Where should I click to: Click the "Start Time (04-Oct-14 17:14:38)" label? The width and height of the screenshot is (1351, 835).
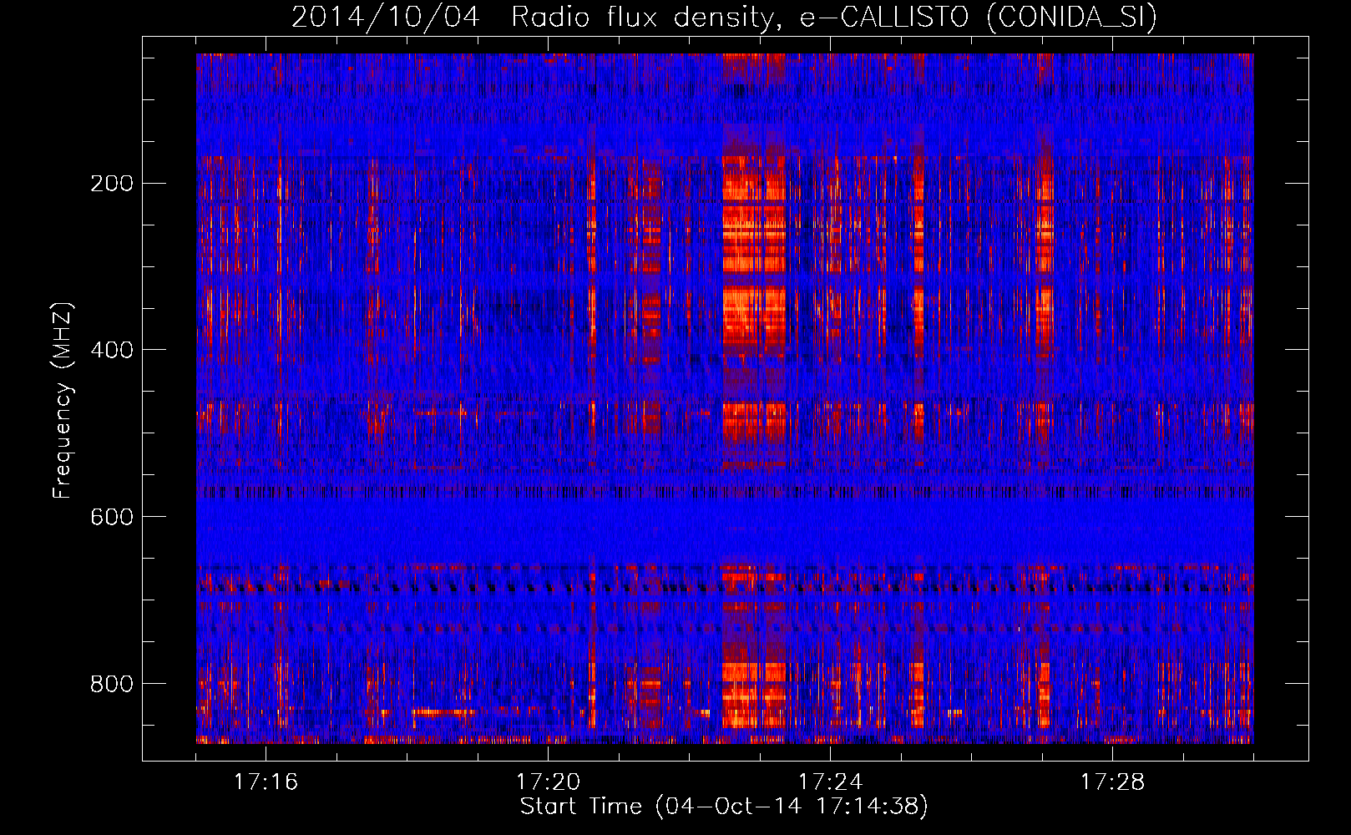tap(724, 806)
